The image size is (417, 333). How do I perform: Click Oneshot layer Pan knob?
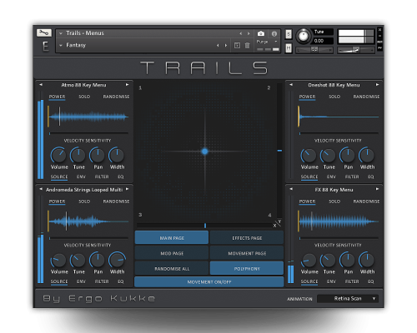(x=347, y=155)
